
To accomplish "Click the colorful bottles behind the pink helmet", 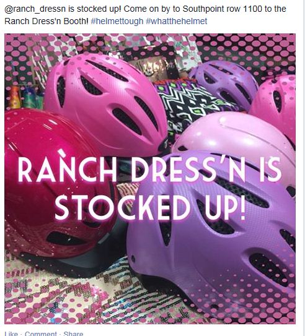I will coord(25,98).
